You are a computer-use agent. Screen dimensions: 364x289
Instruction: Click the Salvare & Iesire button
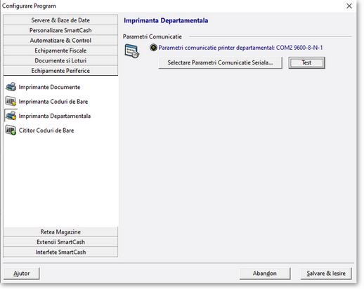pos(326,274)
